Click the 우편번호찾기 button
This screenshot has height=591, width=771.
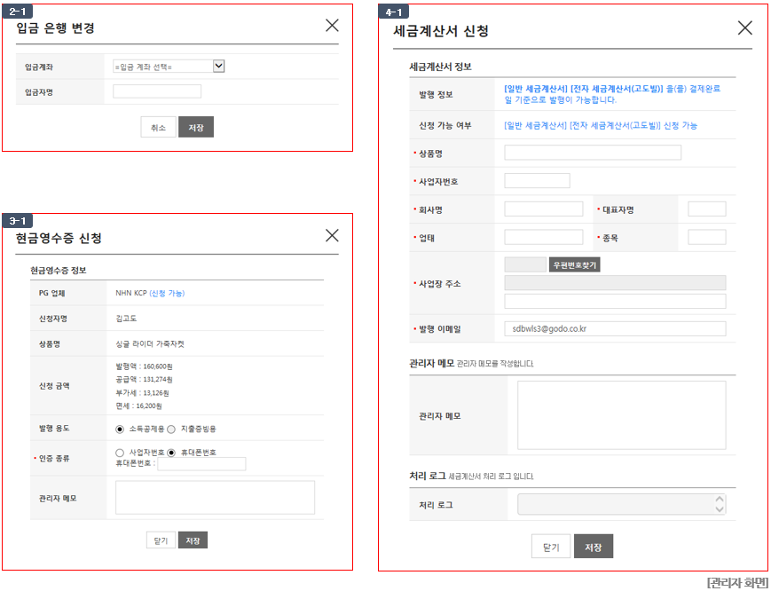(x=574, y=265)
